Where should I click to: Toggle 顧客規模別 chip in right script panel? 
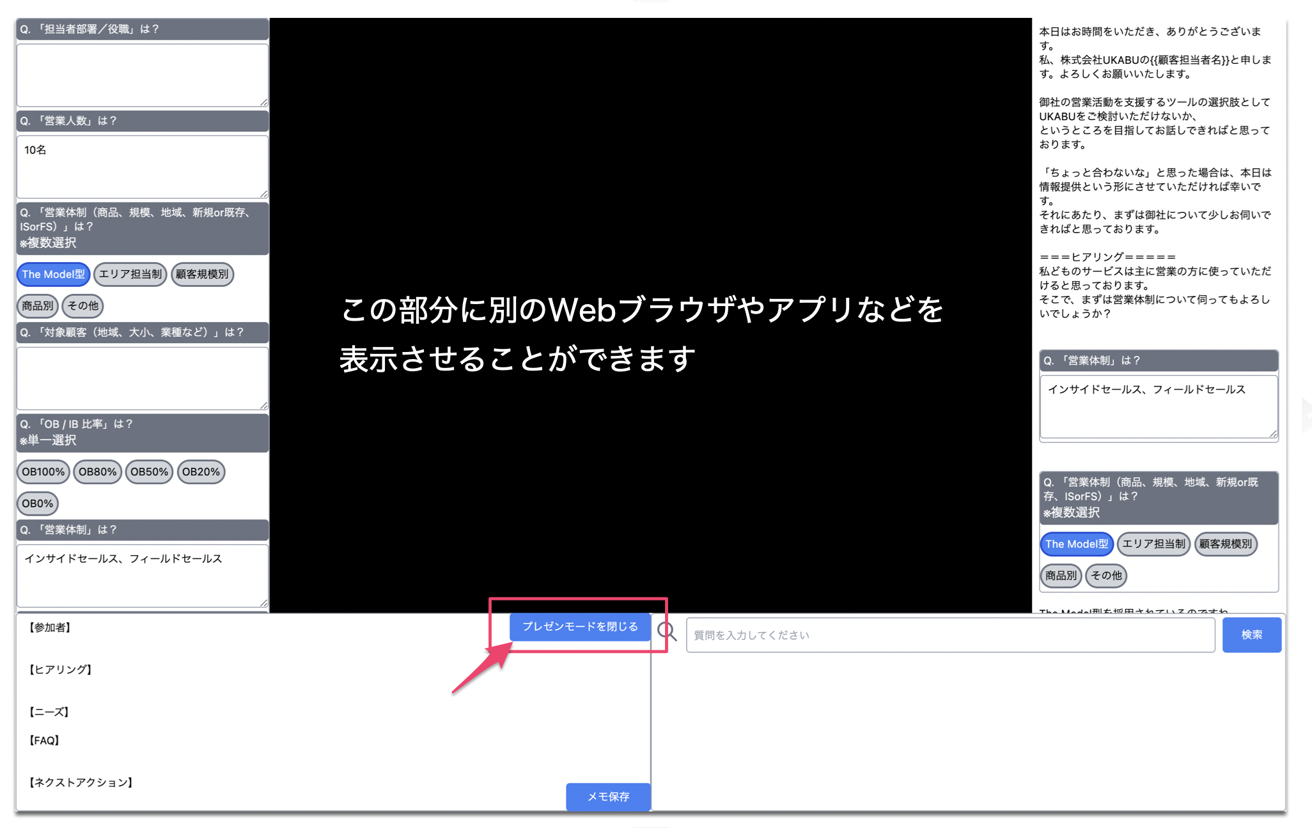coord(1226,544)
